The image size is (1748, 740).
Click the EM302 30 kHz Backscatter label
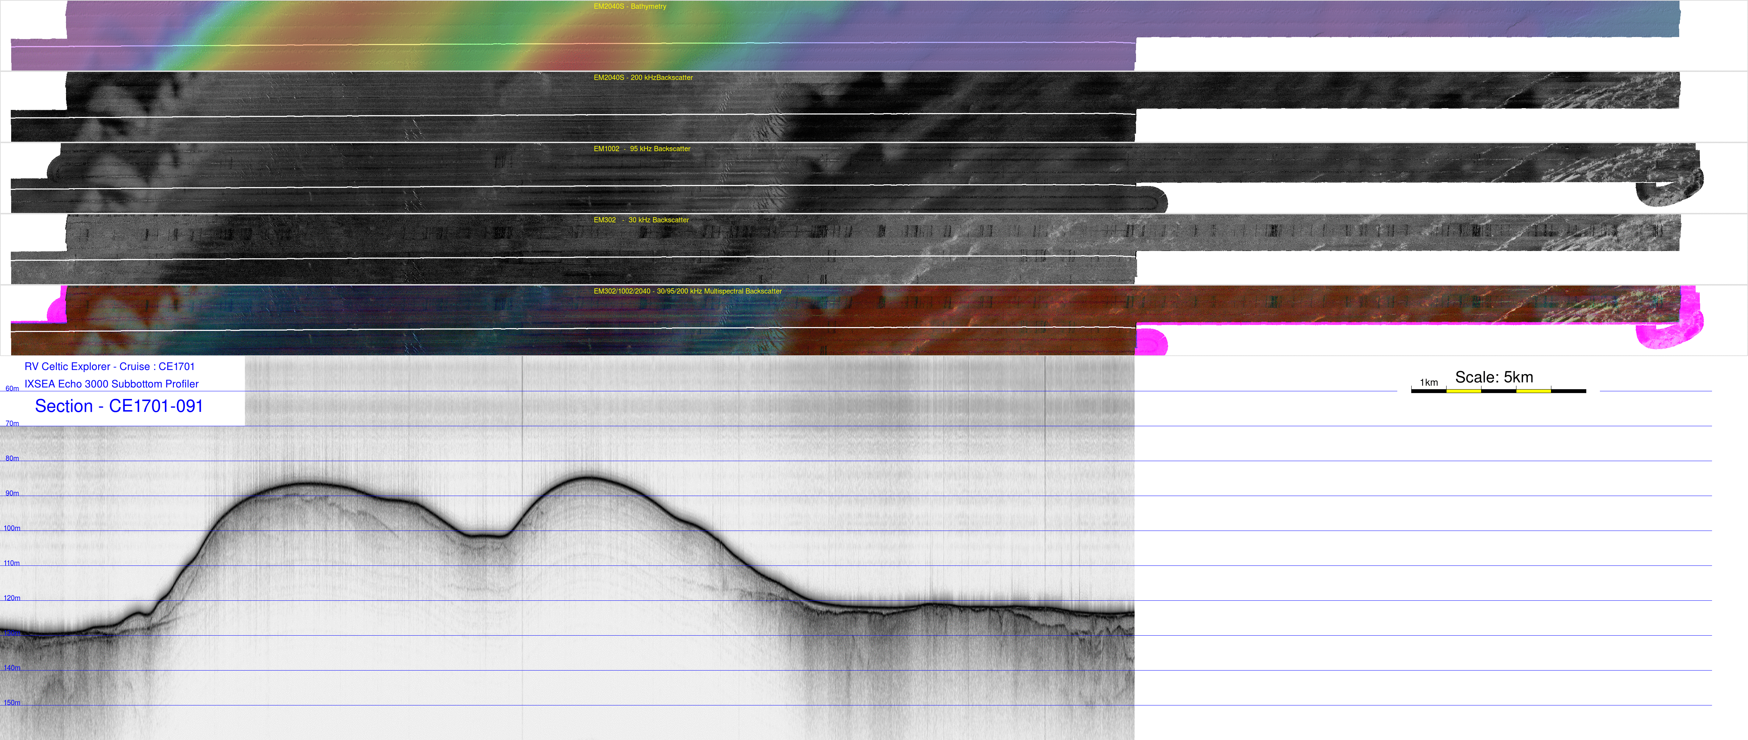coord(641,221)
